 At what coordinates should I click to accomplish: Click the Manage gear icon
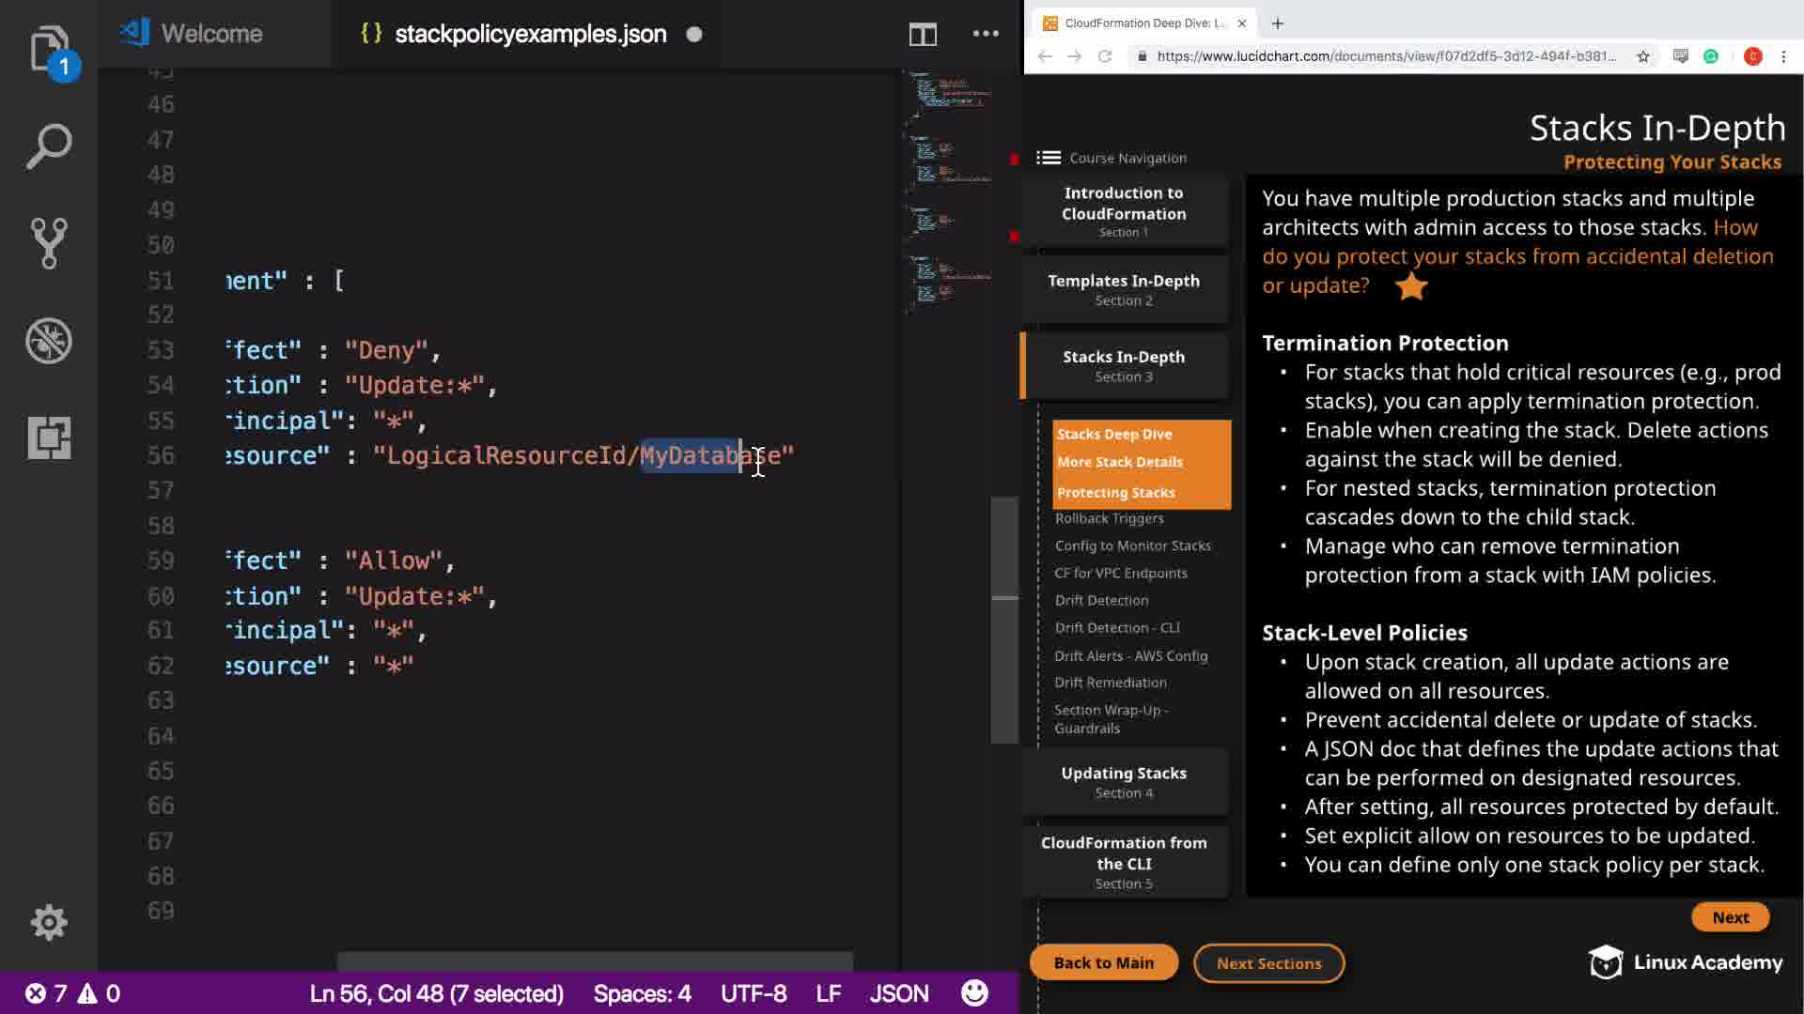pyautogui.click(x=49, y=923)
